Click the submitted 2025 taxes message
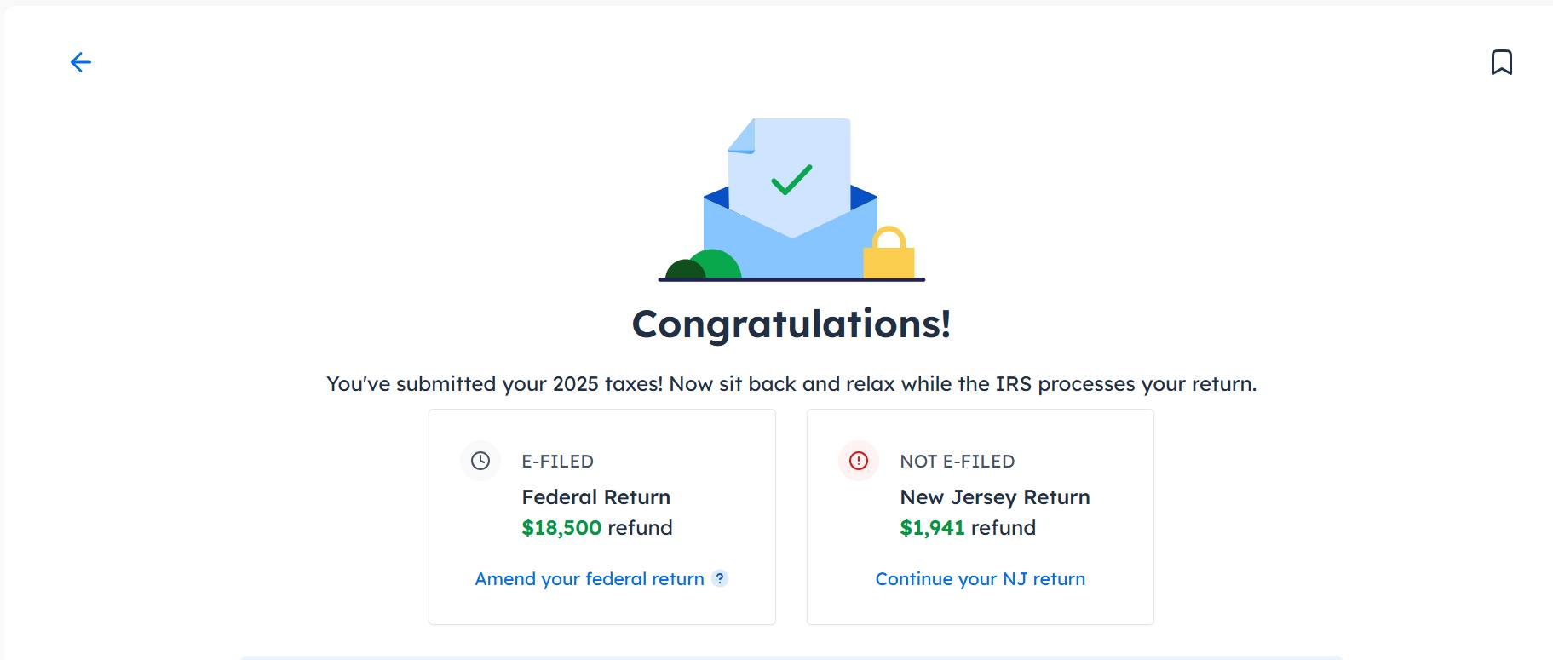1553x660 pixels. [x=791, y=384]
